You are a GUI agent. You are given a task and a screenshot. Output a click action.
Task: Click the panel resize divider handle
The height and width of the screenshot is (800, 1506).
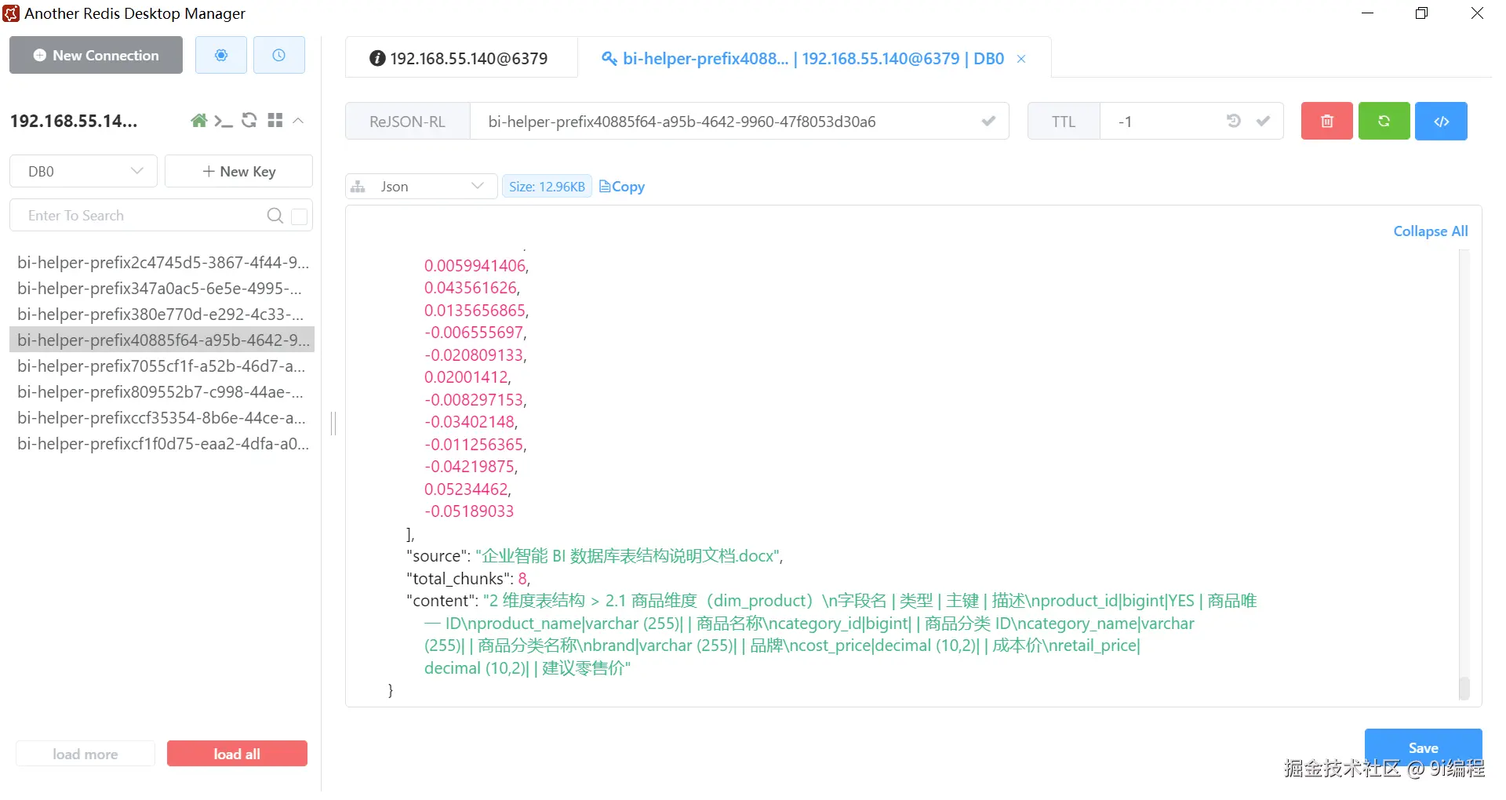pyautogui.click(x=333, y=424)
